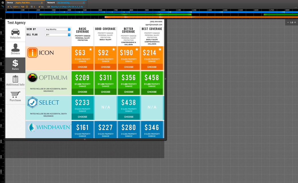298x183 pixels.
Task: Choose Select Better coverage at $438
Action: point(129,117)
